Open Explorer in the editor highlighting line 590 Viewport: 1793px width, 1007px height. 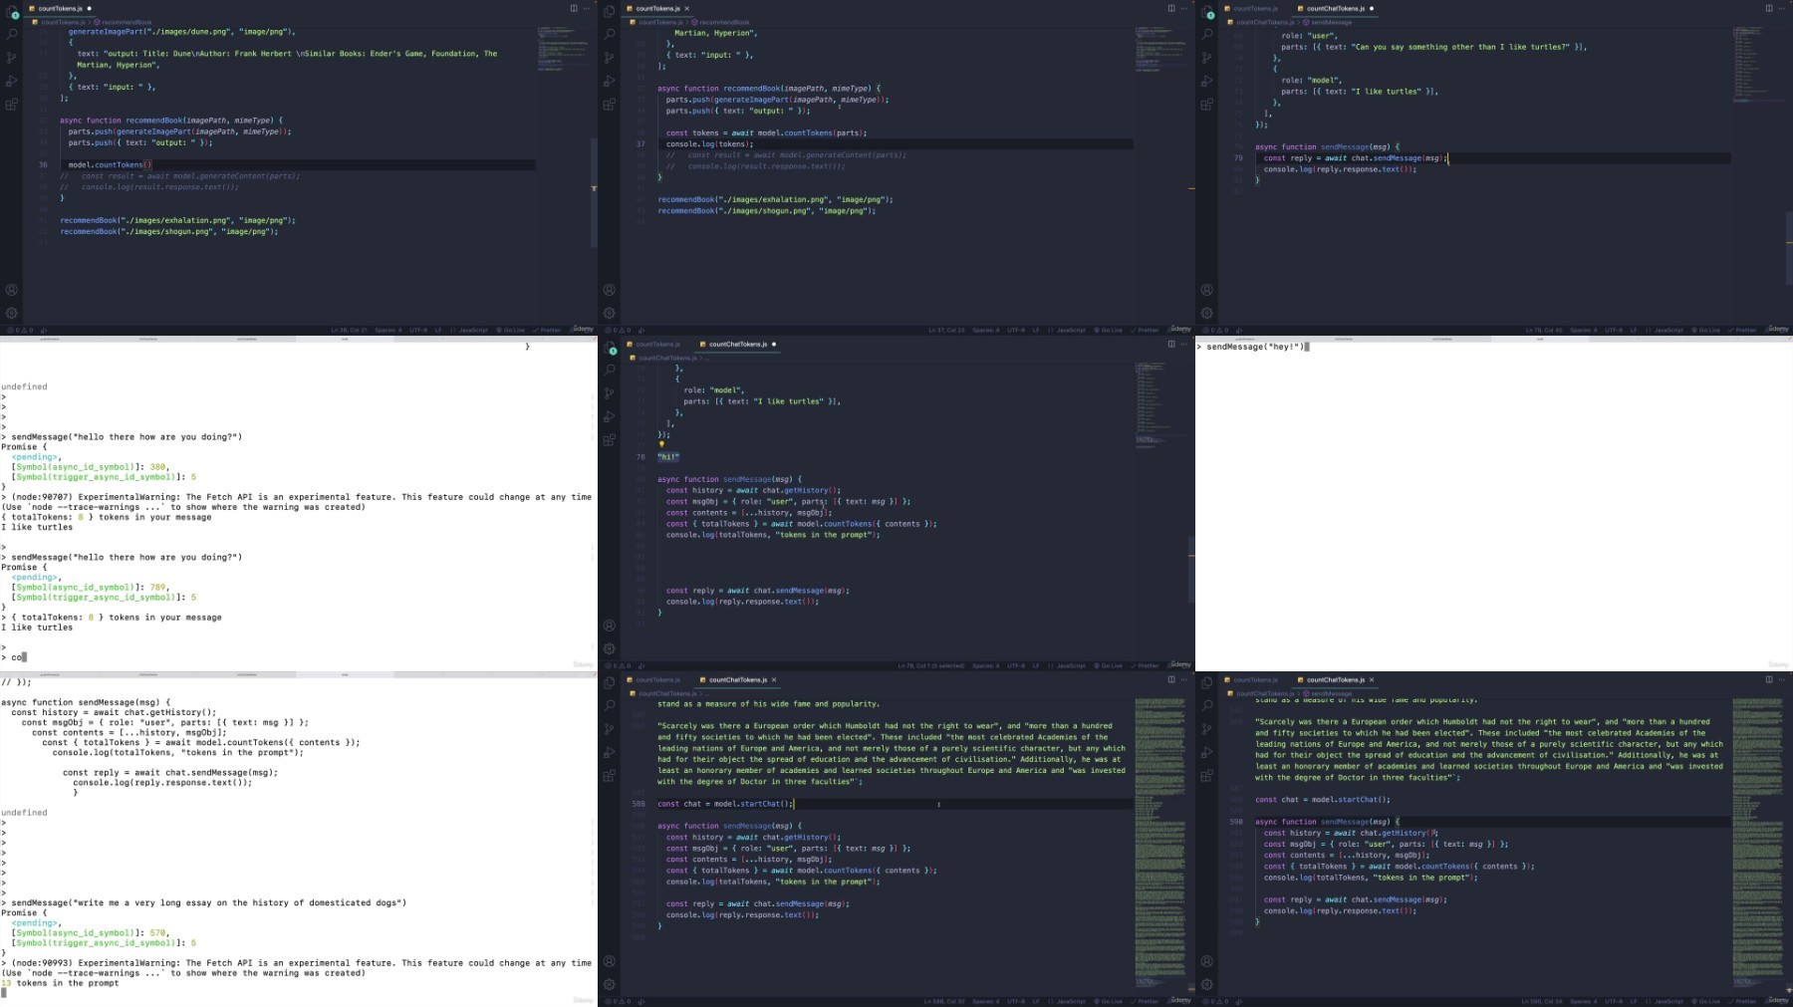click(x=1207, y=682)
